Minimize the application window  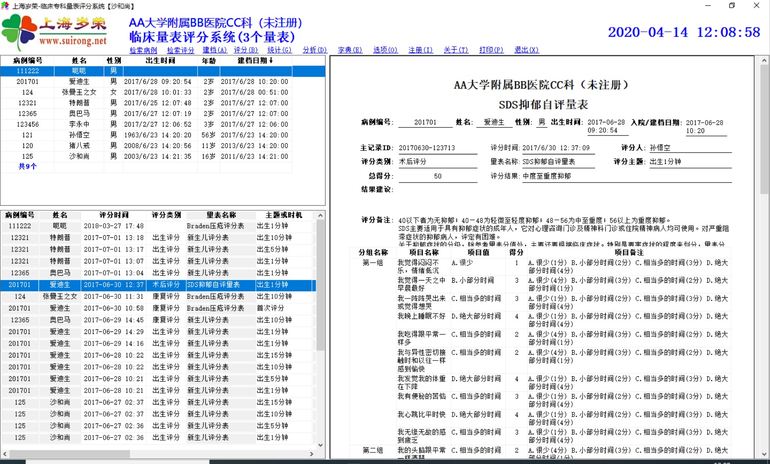click(x=708, y=6)
